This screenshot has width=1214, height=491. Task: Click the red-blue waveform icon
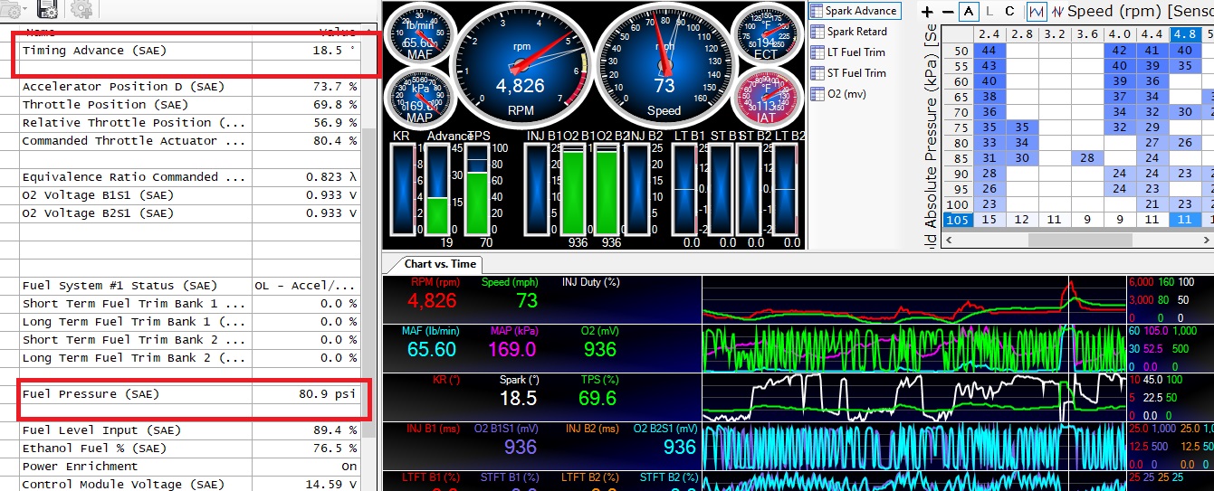pyautogui.click(x=1056, y=12)
